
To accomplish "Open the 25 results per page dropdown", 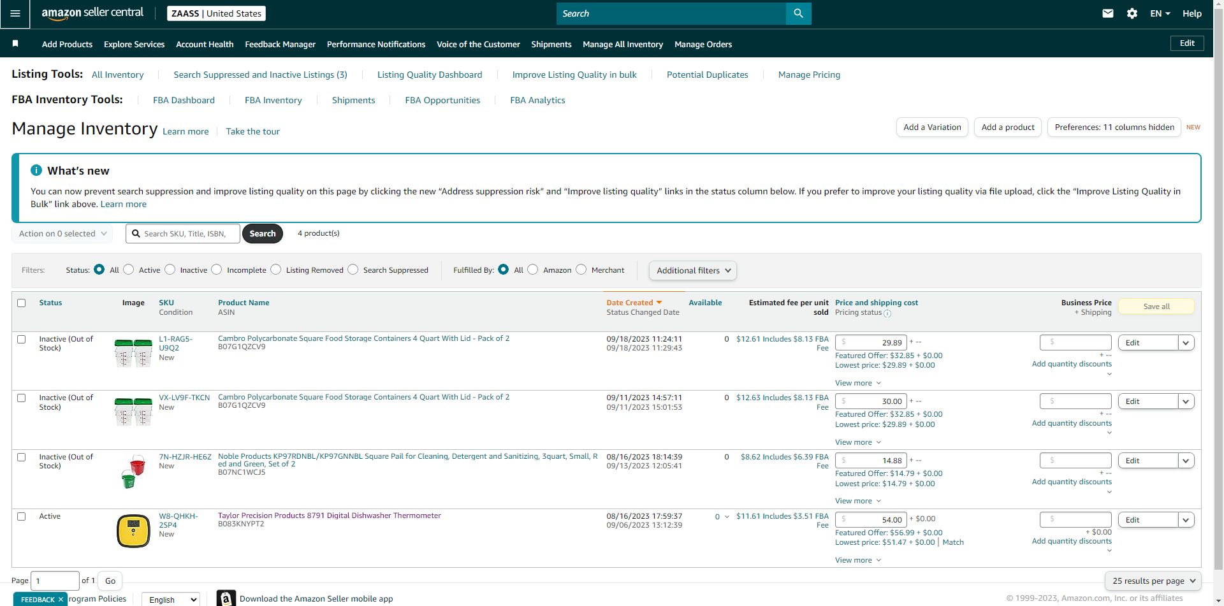I will point(1153,581).
